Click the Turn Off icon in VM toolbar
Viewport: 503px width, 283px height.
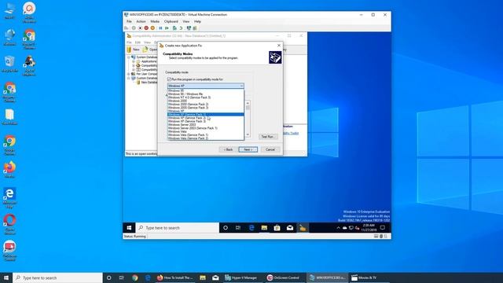(x=140, y=28)
